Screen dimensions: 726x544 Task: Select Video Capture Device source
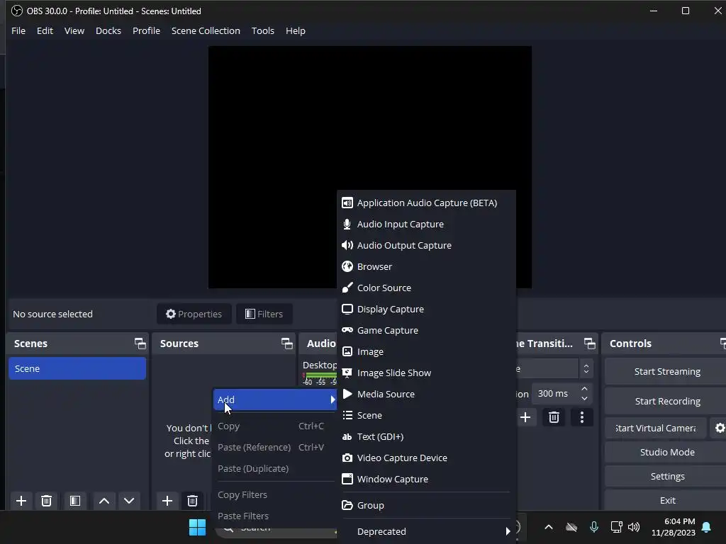click(x=426, y=458)
